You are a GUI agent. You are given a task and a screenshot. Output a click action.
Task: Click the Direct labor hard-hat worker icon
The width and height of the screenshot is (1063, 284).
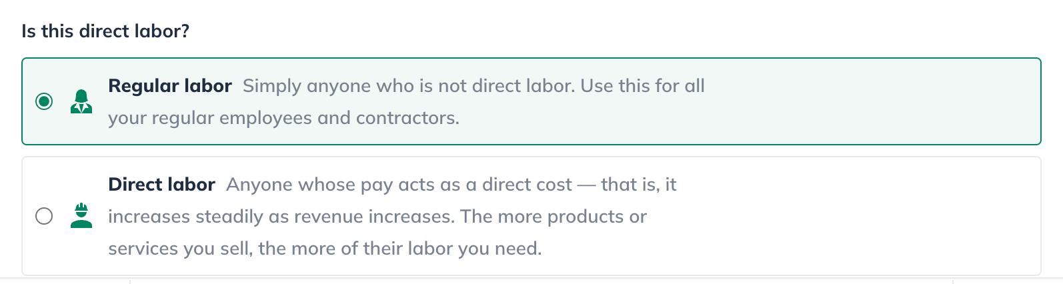[x=81, y=216]
